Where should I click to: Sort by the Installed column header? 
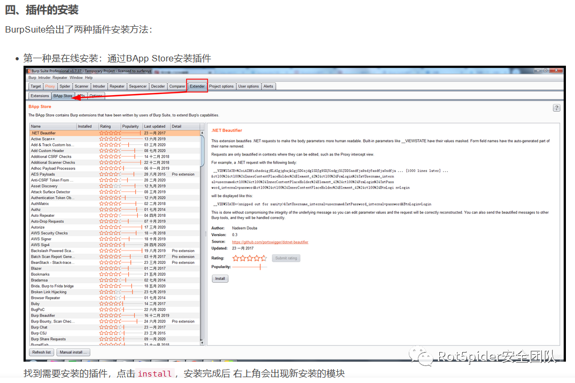click(x=88, y=126)
